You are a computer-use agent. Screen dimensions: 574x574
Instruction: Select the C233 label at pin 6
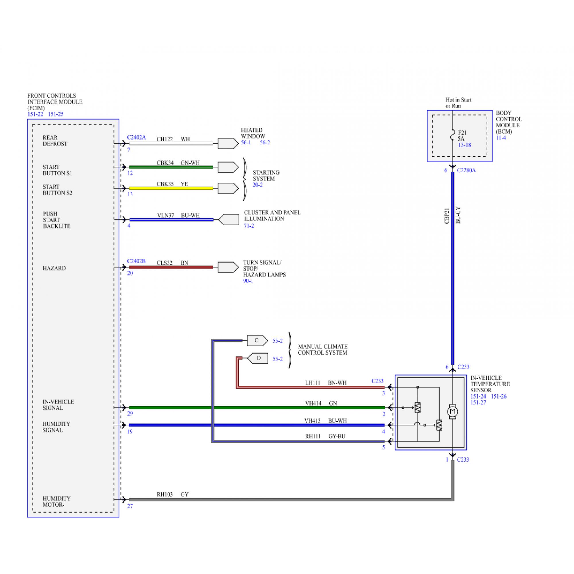[463, 367]
